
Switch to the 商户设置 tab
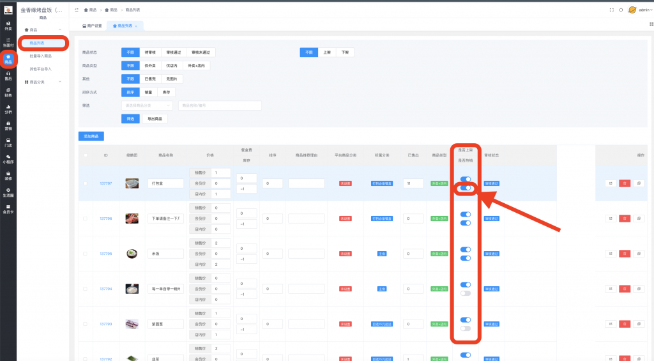point(92,26)
